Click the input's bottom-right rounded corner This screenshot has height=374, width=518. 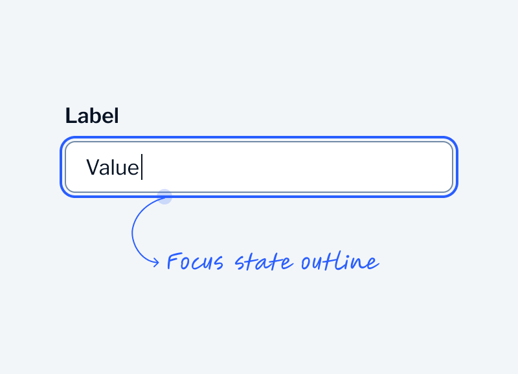[x=448, y=189]
